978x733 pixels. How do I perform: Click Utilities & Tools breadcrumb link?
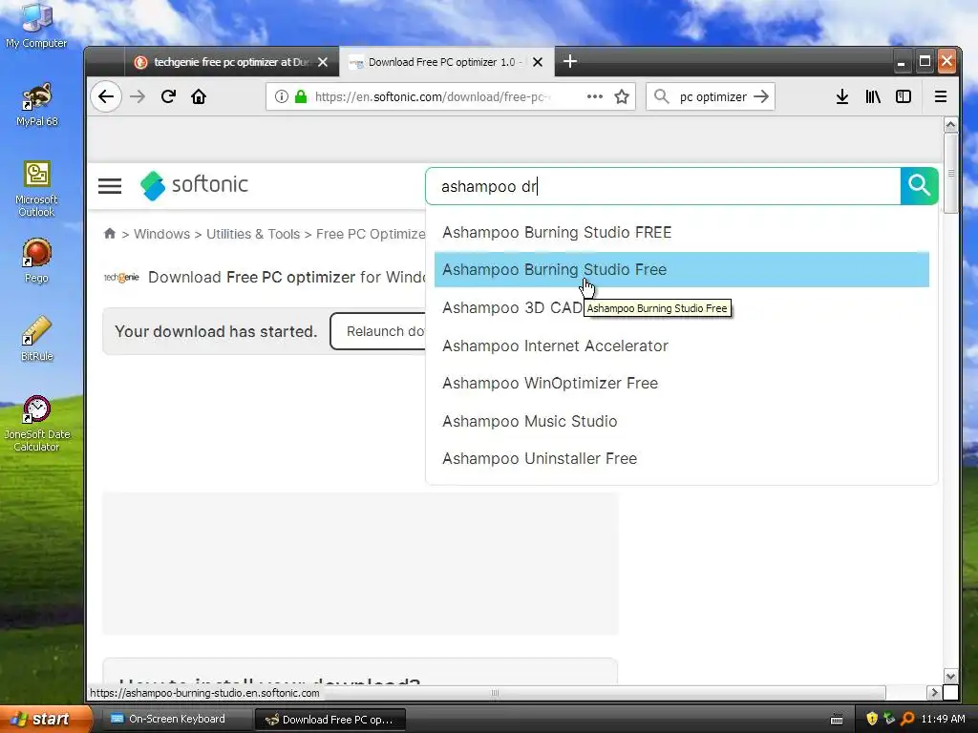click(252, 234)
